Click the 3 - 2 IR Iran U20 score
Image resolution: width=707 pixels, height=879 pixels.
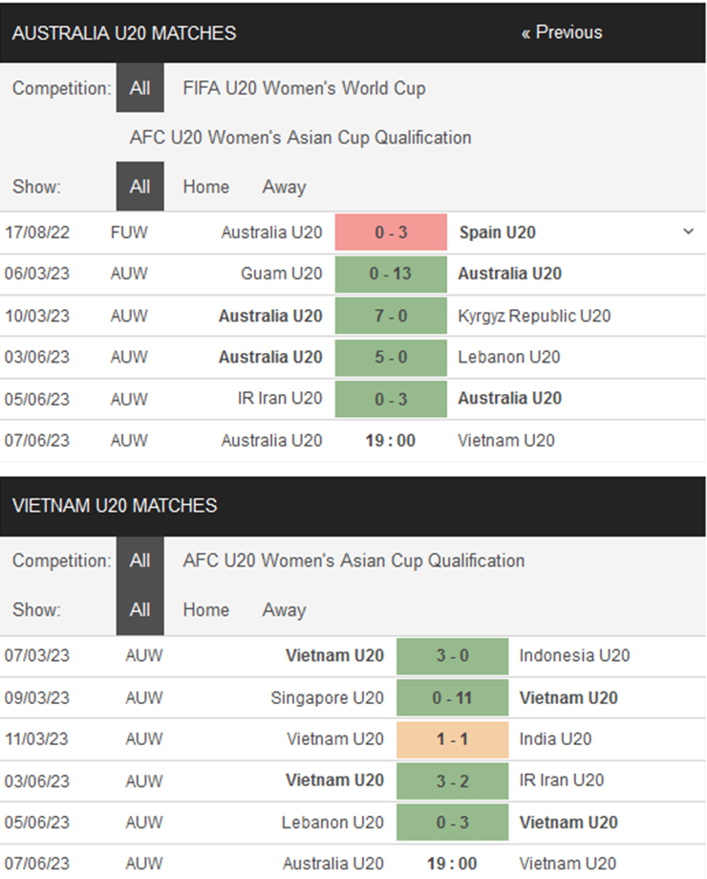pos(452,780)
